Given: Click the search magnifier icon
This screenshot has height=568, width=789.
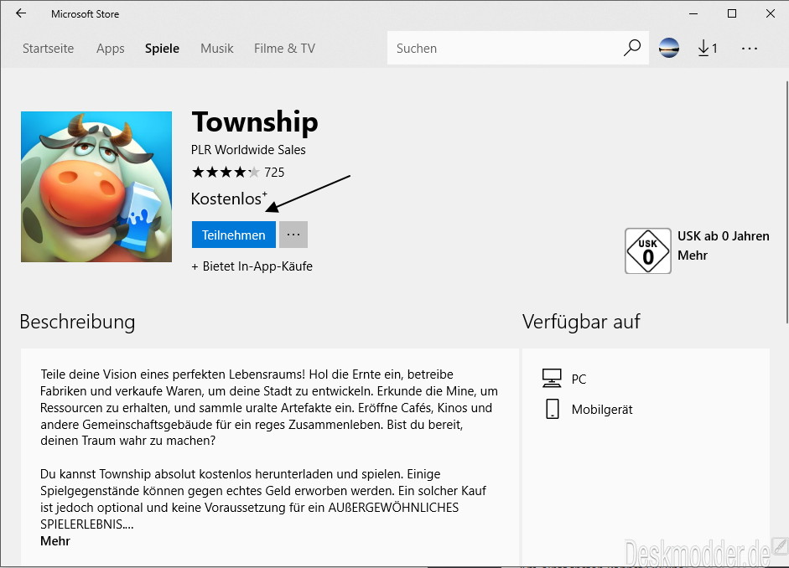Looking at the screenshot, I should (x=632, y=49).
